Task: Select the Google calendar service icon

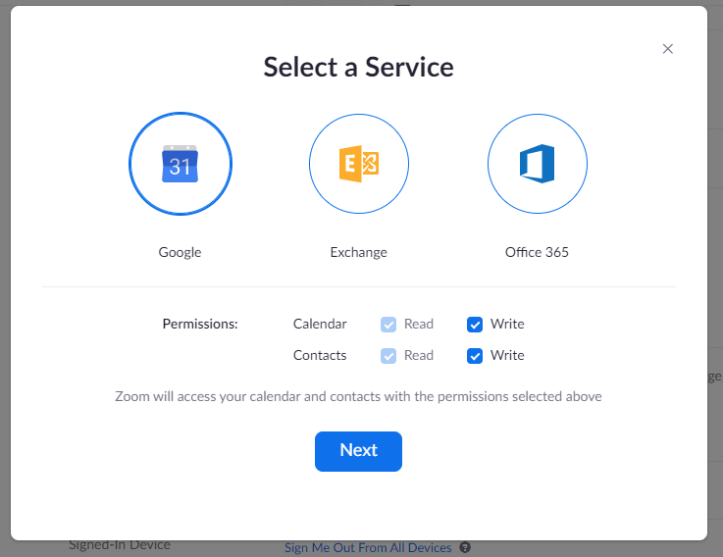Action: (181, 164)
